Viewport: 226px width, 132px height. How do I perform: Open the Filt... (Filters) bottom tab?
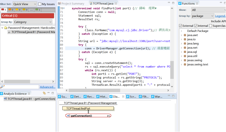coord(144,97)
